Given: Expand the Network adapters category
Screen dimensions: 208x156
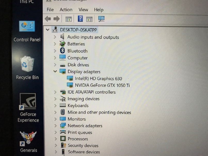Looking at the screenshot, I should click(x=55, y=126).
